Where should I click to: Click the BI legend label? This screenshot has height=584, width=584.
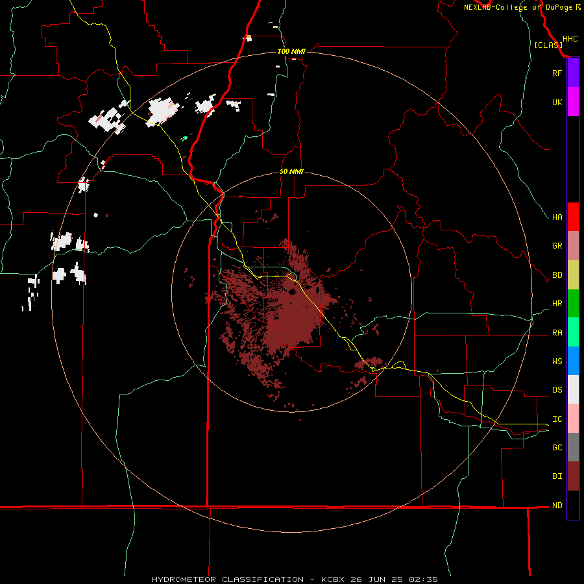point(557,476)
